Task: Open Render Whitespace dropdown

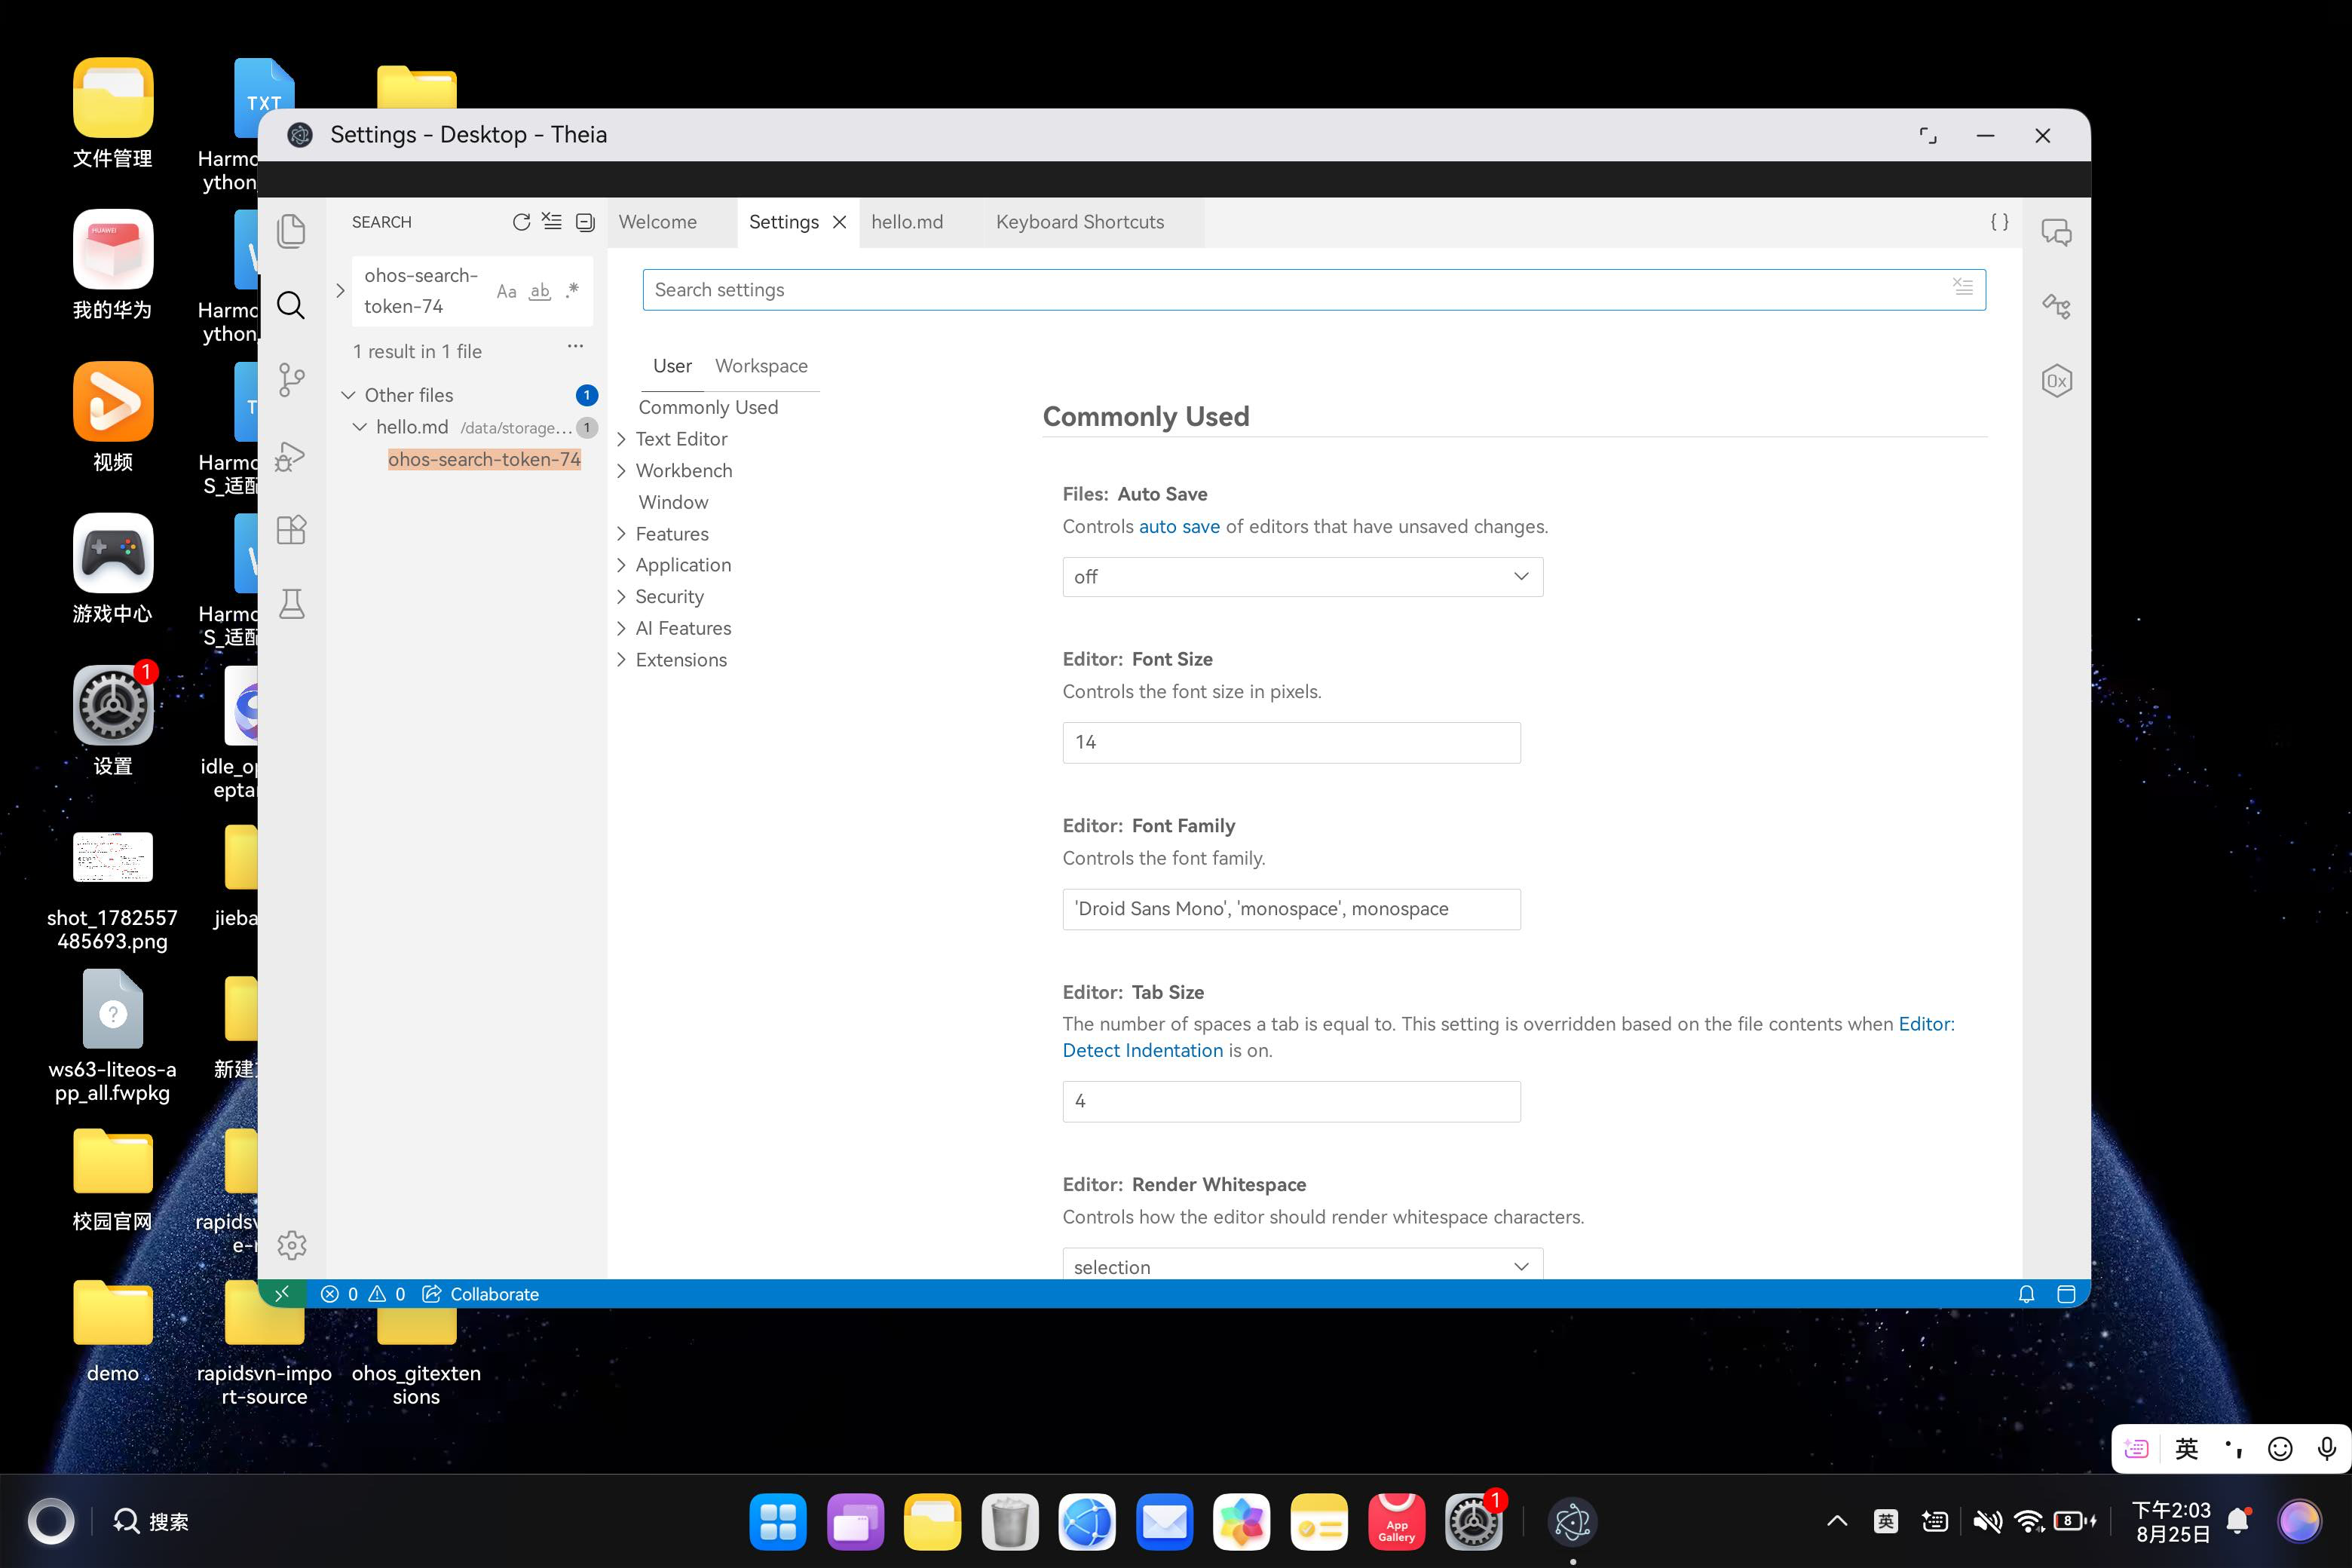Action: [x=1302, y=1264]
